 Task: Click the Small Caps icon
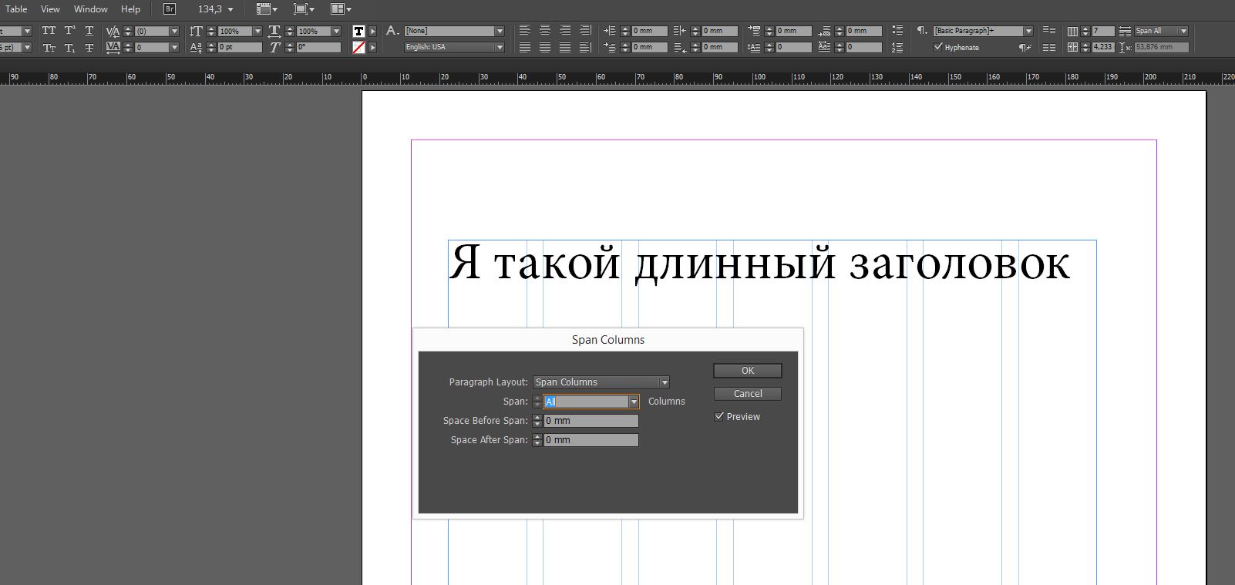(x=49, y=48)
